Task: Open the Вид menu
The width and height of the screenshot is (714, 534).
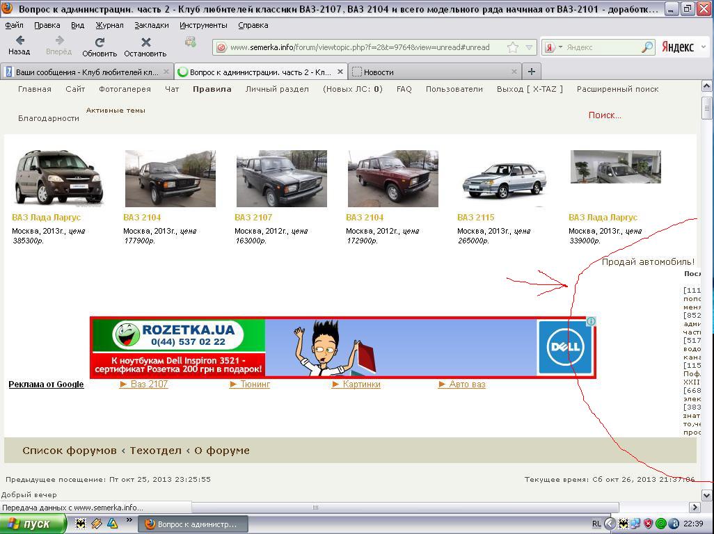Action: (77, 26)
